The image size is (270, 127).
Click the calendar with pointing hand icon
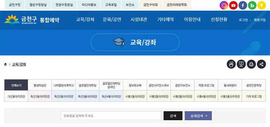[231, 64]
